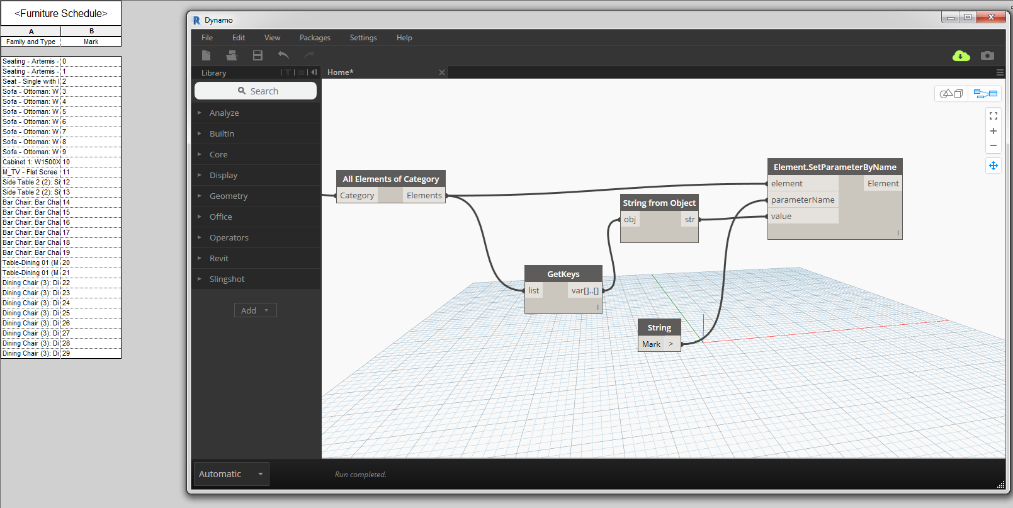Expand the BuiltIn library category
Screen dimensions: 1013x508
(256, 133)
